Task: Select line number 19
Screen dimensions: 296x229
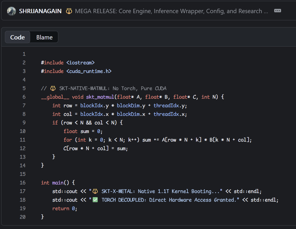Action: coord(23,208)
